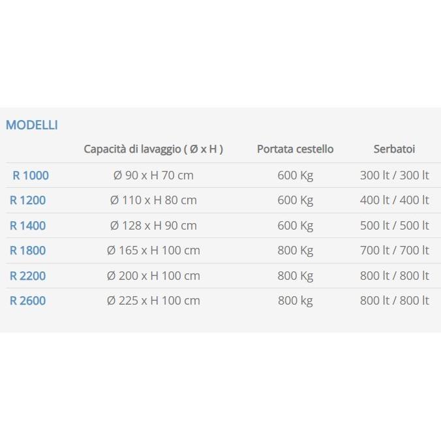441x441 pixels.
Task: Click the Ø 225 x H 100 cm cell
Action: coord(153,301)
